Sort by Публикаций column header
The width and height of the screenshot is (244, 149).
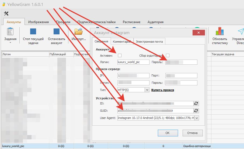(x=61, y=54)
